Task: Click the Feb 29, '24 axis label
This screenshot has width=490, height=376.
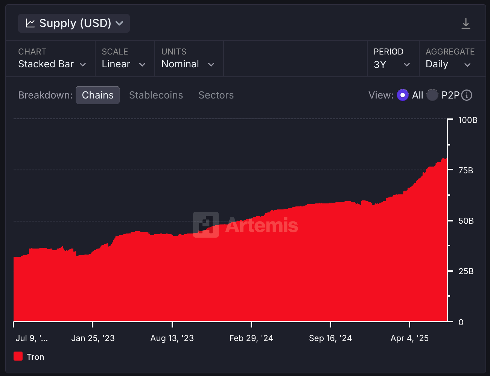Action: (251, 338)
